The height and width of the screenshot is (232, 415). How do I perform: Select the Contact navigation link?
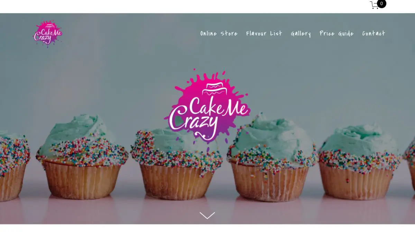pyautogui.click(x=373, y=33)
